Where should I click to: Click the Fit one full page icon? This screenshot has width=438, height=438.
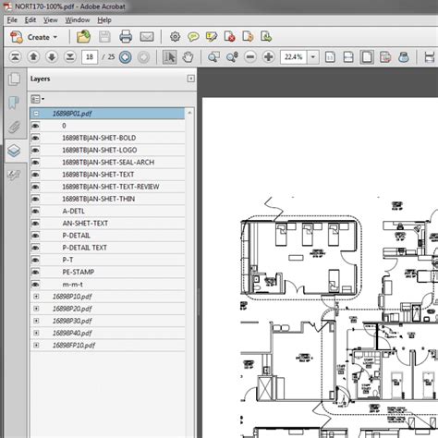(x=367, y=57)
